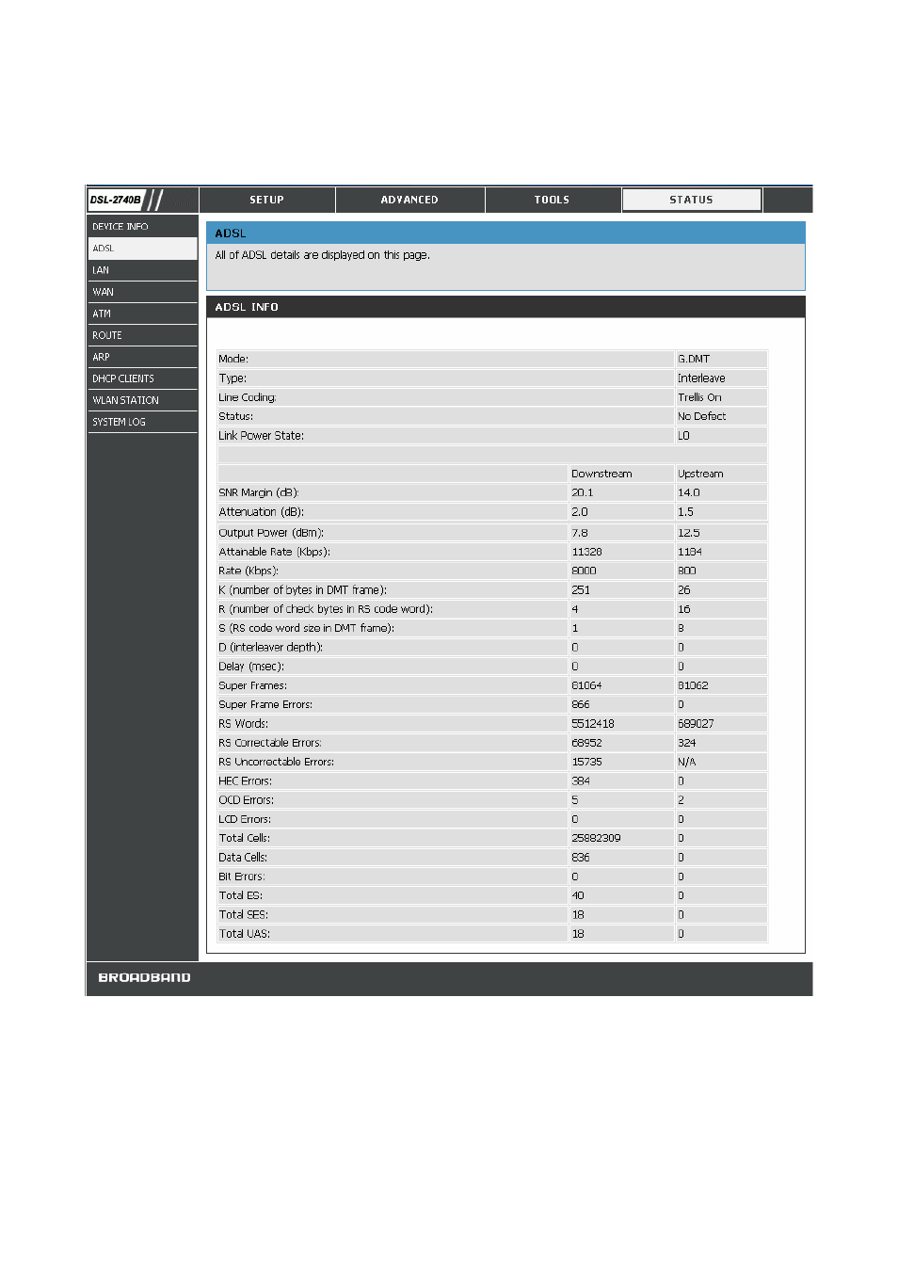
Task: Open the LAN status page
Action: (142, 270)
